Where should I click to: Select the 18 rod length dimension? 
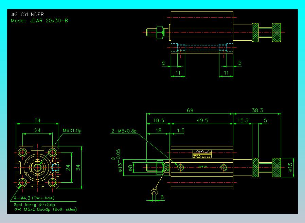click(x=159, y=130)
